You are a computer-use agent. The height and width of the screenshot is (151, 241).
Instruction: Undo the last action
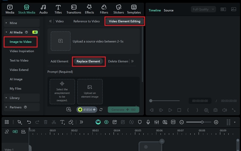coord(29,122)
